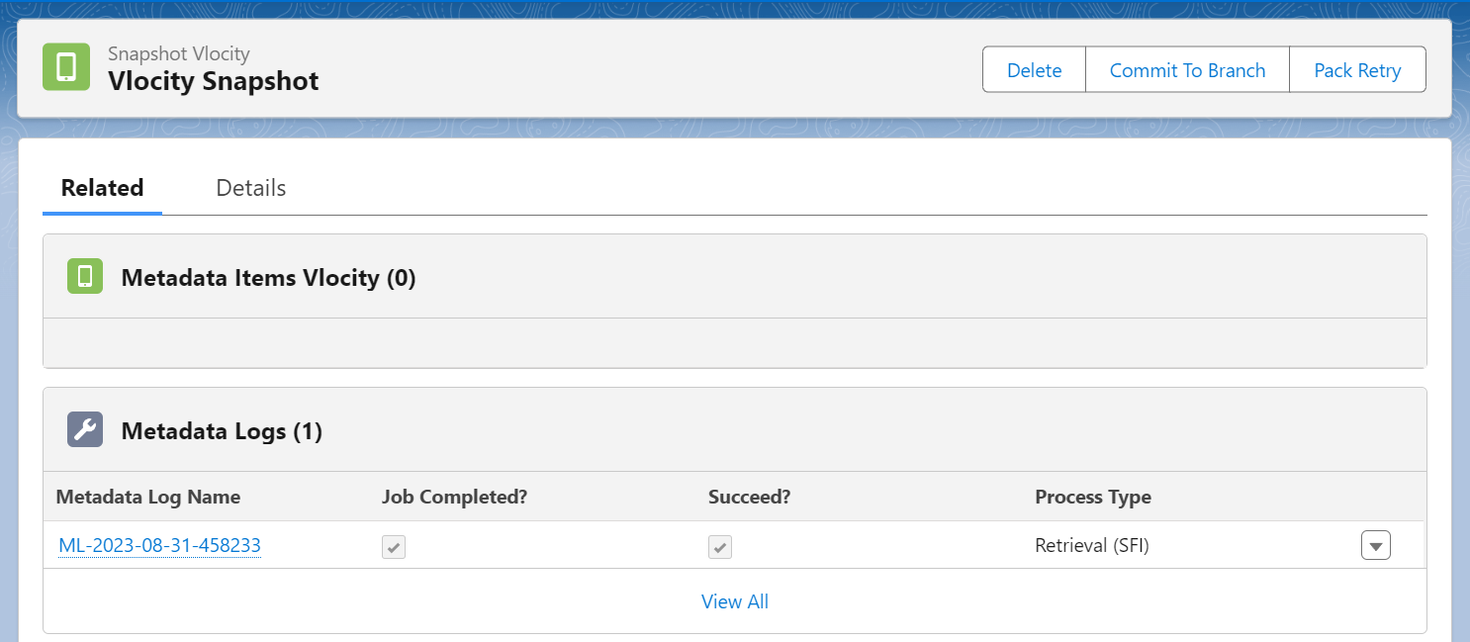Hit the Pack Retry button
This screenshot has height=642, width=1470.
[x=1357, y=70]
